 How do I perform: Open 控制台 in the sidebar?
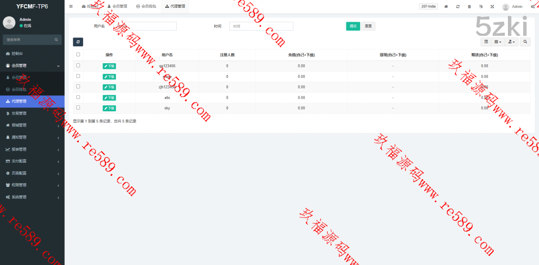pos(32,54)
